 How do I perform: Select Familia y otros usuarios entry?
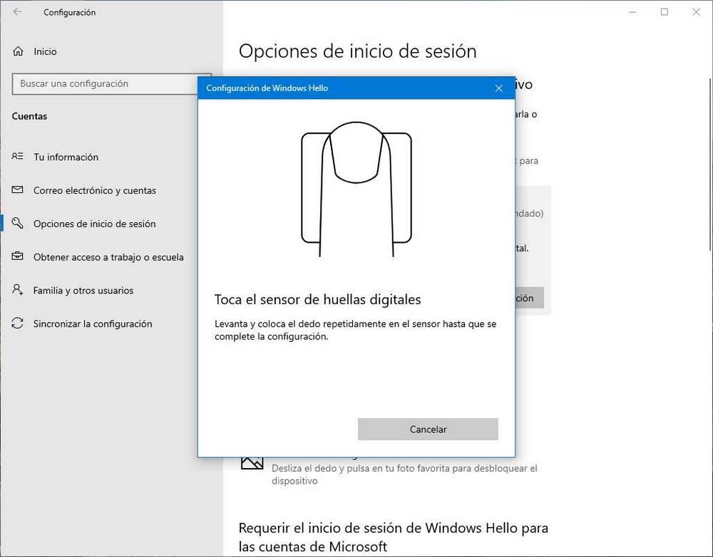(x=83, y=290)
